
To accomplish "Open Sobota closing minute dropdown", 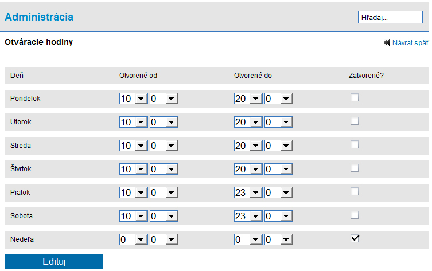I will click(279, 216).
